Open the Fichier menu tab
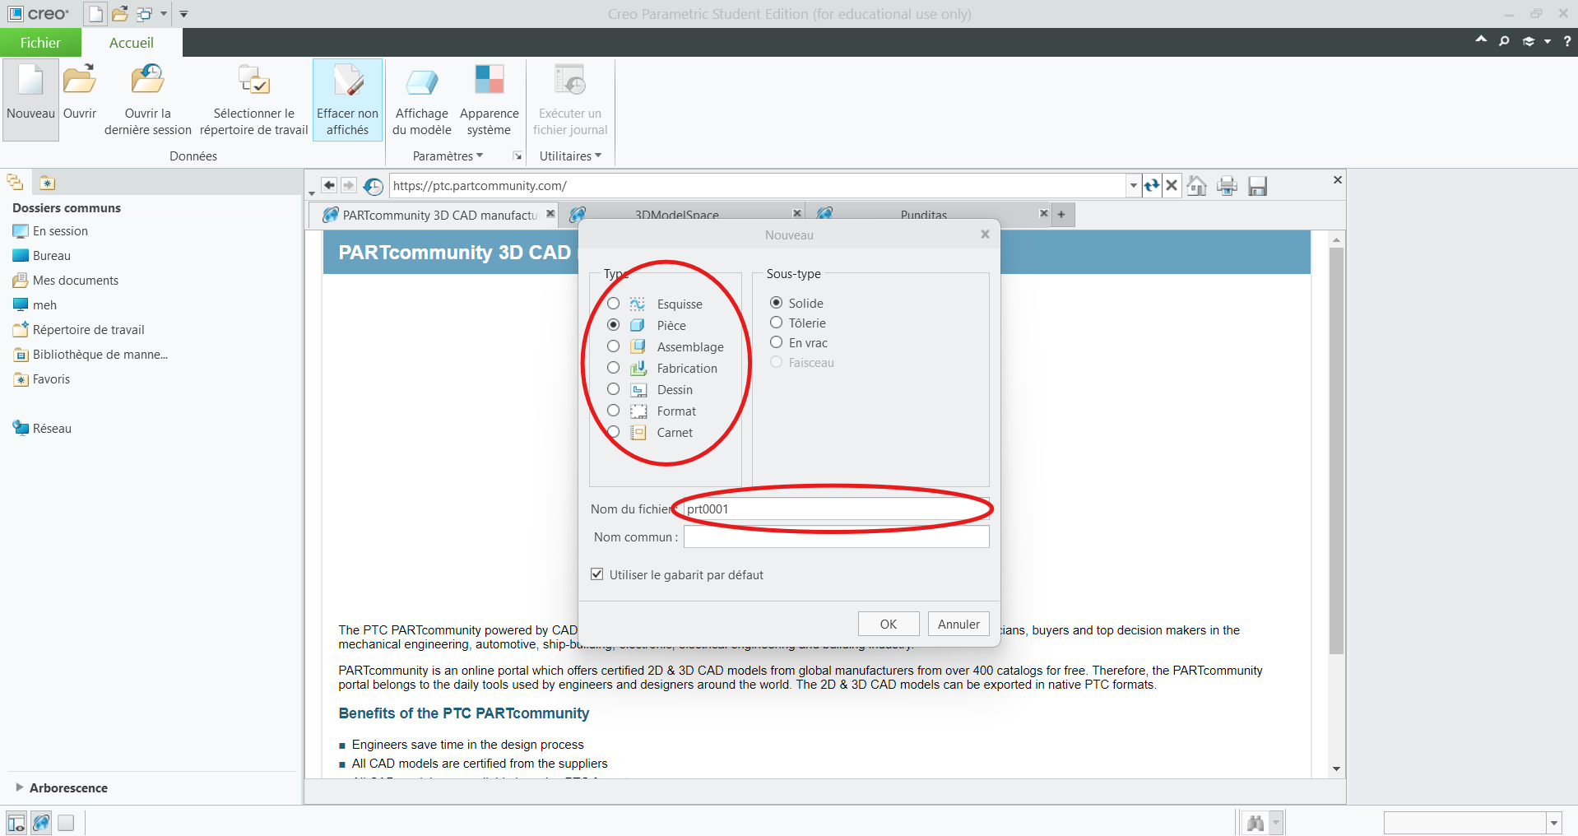The width and height of the screenshot is (1578, 836). coord(40,43)
